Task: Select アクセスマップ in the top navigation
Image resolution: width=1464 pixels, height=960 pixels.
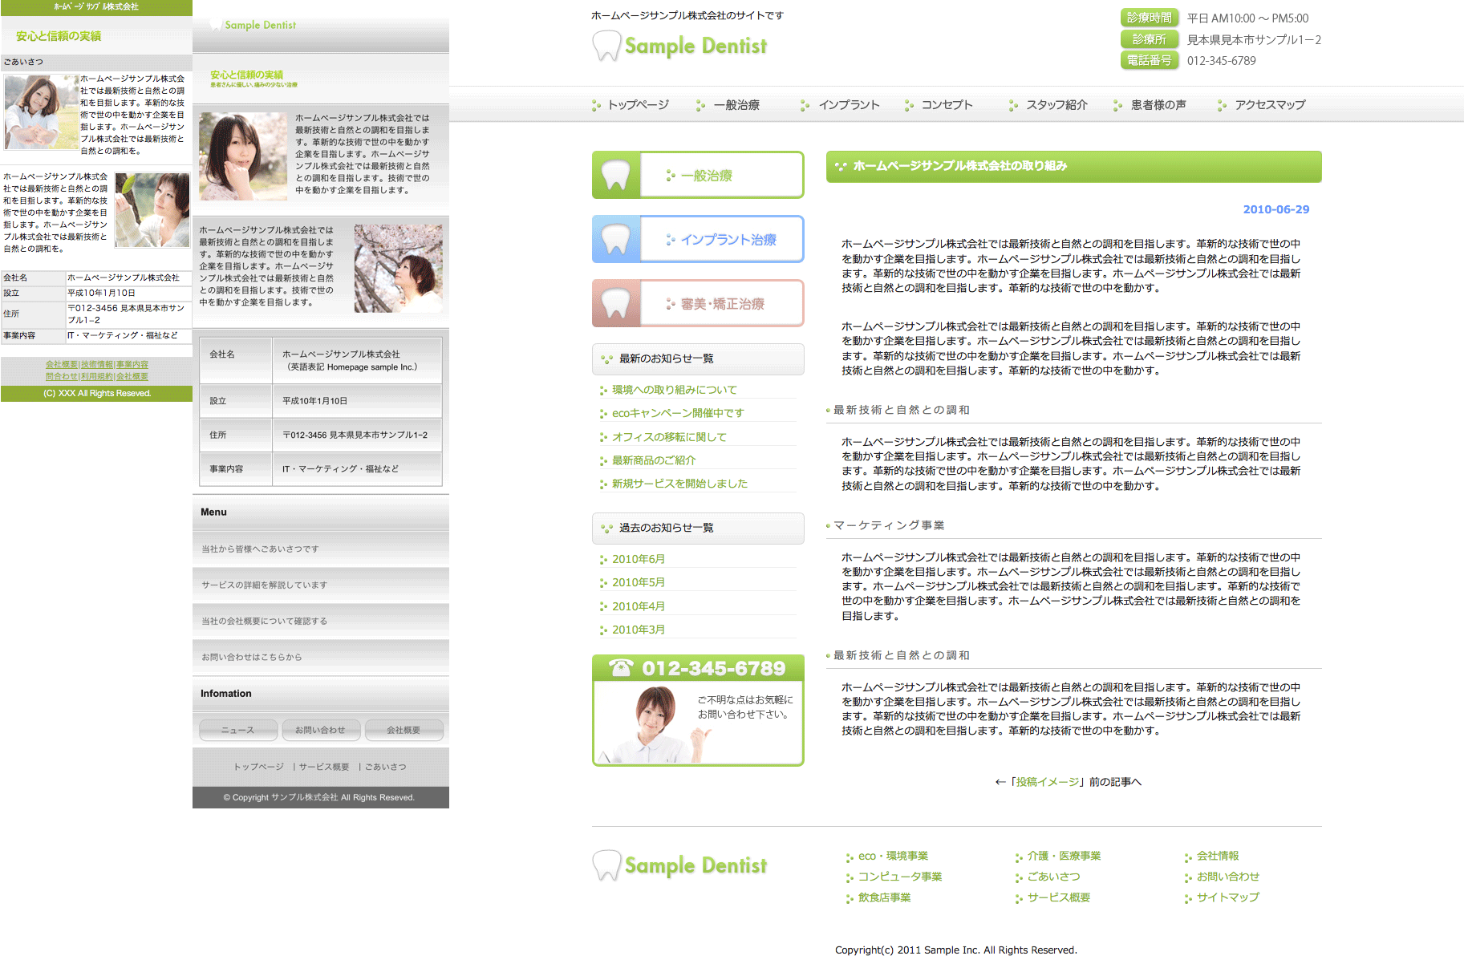Action: (x=1269, y=105)
